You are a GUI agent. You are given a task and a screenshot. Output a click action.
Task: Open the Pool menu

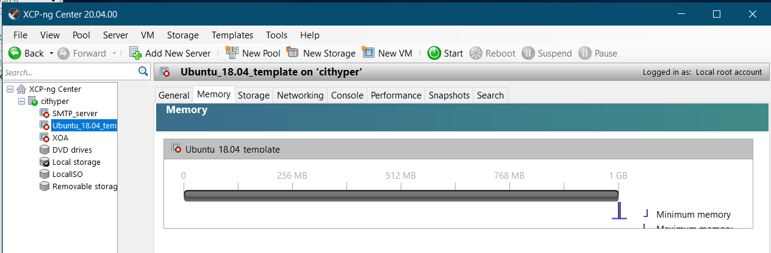pyautogui.click(x=81, y=35)
